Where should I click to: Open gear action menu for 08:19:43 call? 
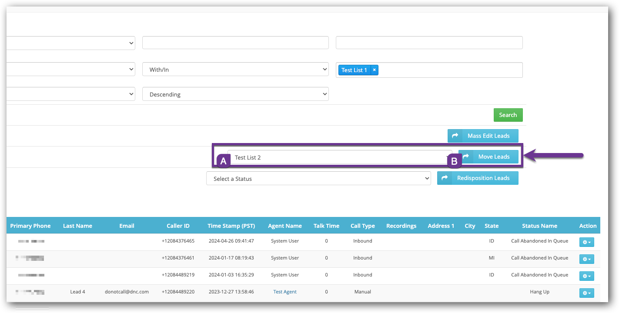coord(586,259)
